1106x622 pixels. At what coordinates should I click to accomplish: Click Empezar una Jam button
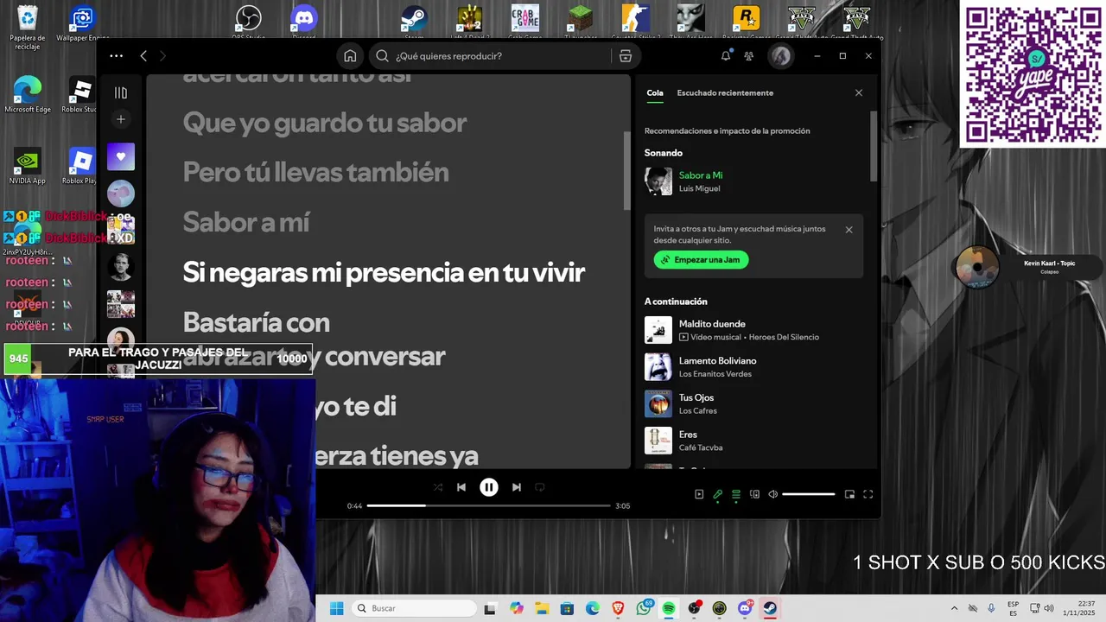point(702,259)
